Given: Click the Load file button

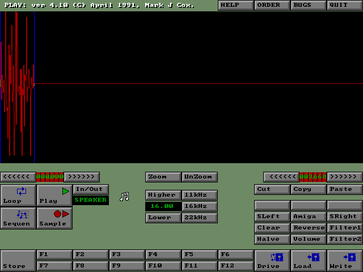Looking at the screenshot, I should click(x=309, y=261).
